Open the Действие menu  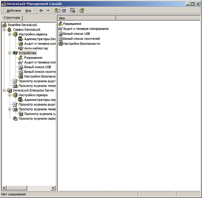pyautogui.click(x=14, y=11)
